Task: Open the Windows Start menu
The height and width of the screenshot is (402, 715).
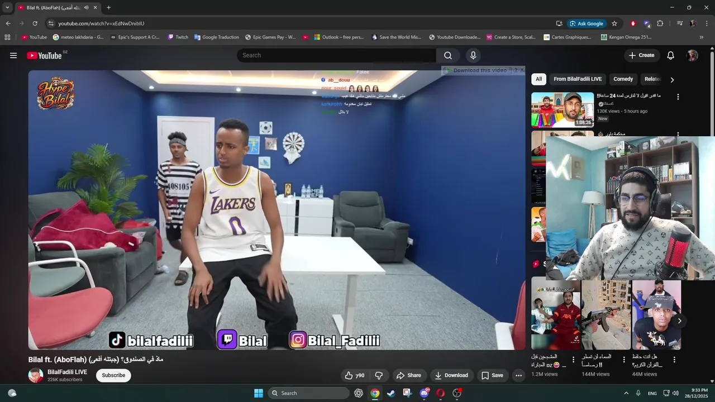Action: pyautogui.click(x=259, y=393)
